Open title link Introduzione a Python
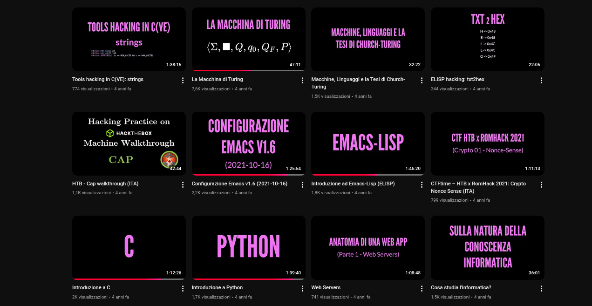The width and height of the screenshot is (592, 306). click(217, 287)
